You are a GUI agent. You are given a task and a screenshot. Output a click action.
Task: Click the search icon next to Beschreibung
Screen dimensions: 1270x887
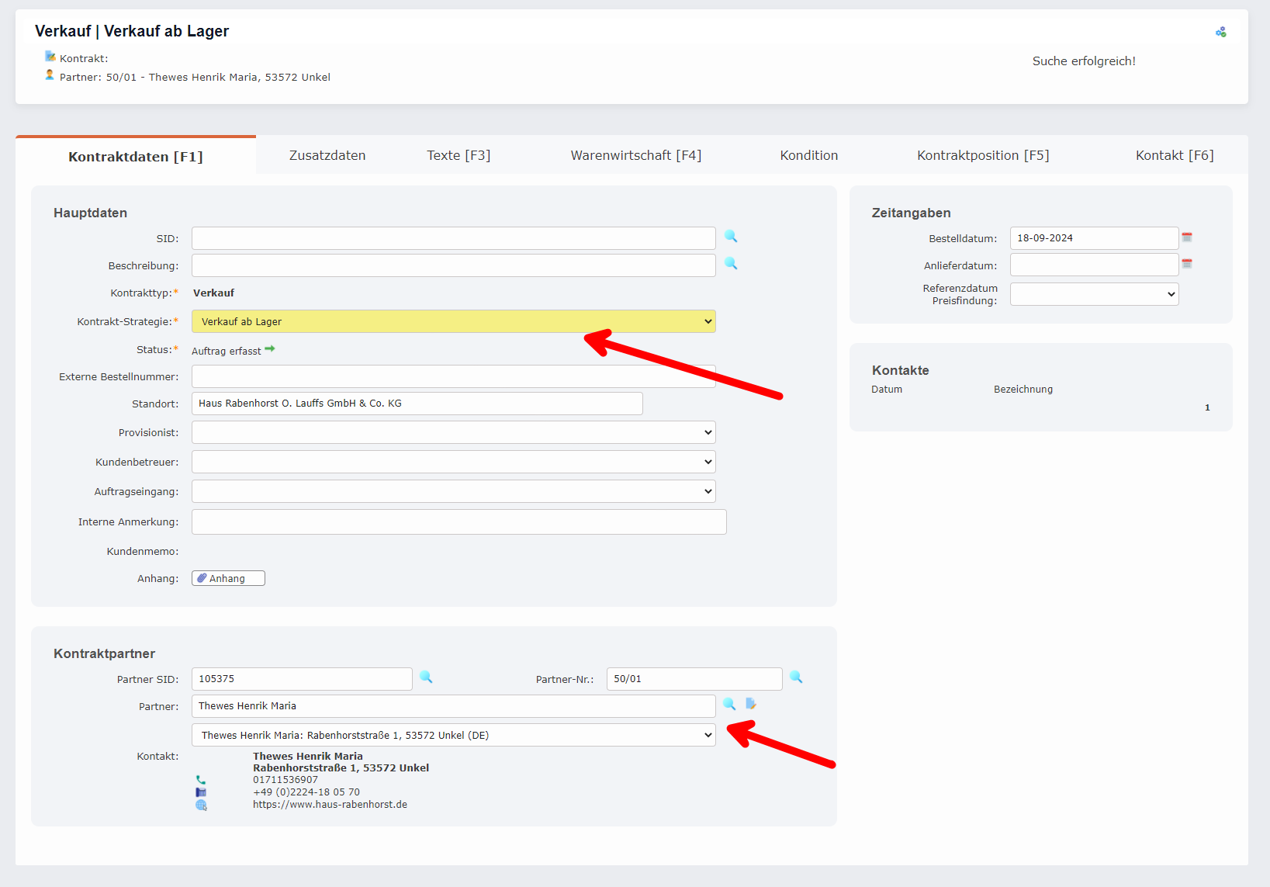point(730,264)
